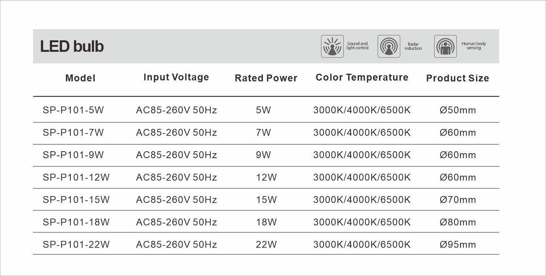Click the LED bulb title
Screen dimensions: 546x276
pyautogui.click(x=72, y=46)
